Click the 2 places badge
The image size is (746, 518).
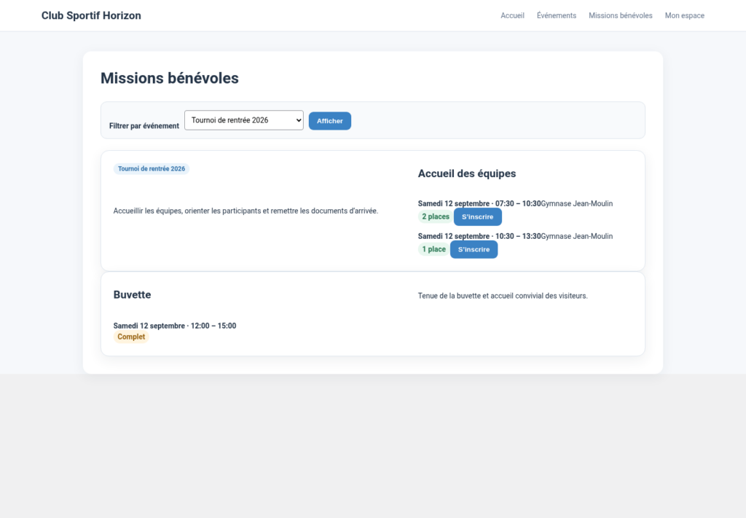436,217
